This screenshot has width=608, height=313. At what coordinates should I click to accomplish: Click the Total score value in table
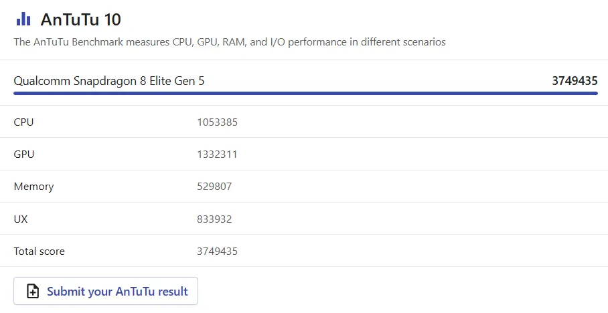pos(217,251)
